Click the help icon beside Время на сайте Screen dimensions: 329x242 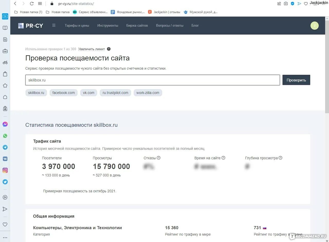coord(223,158)
